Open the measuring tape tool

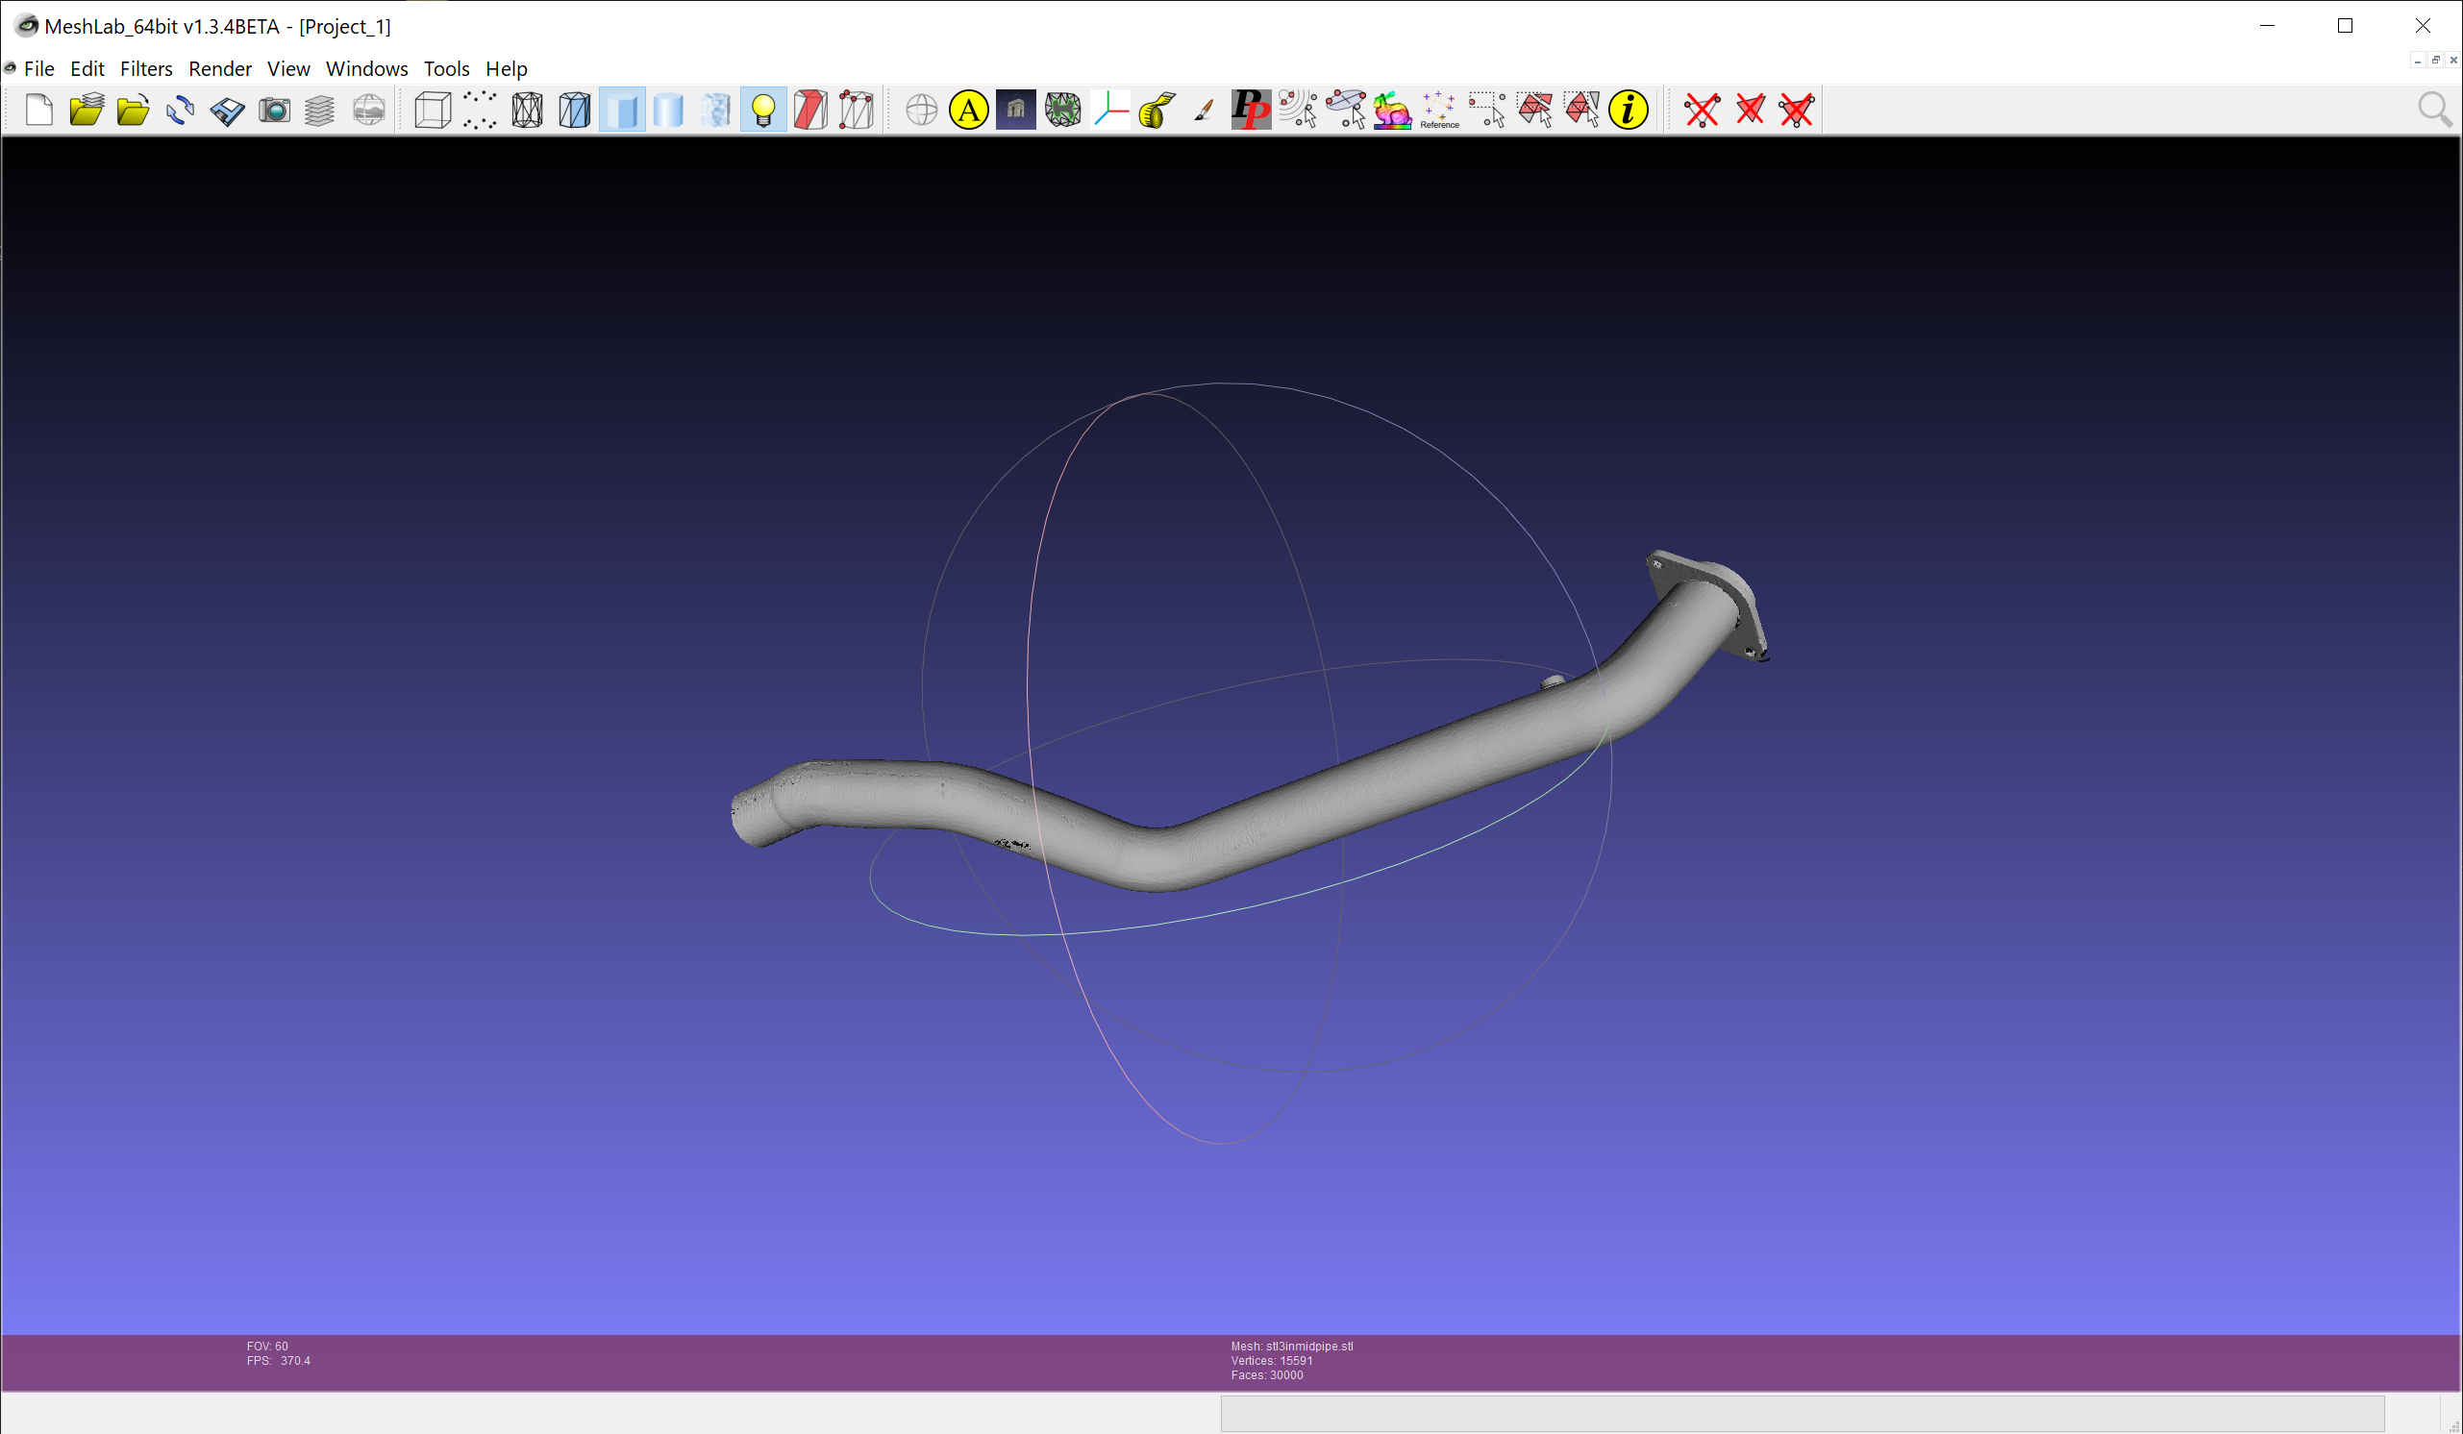1157,110
